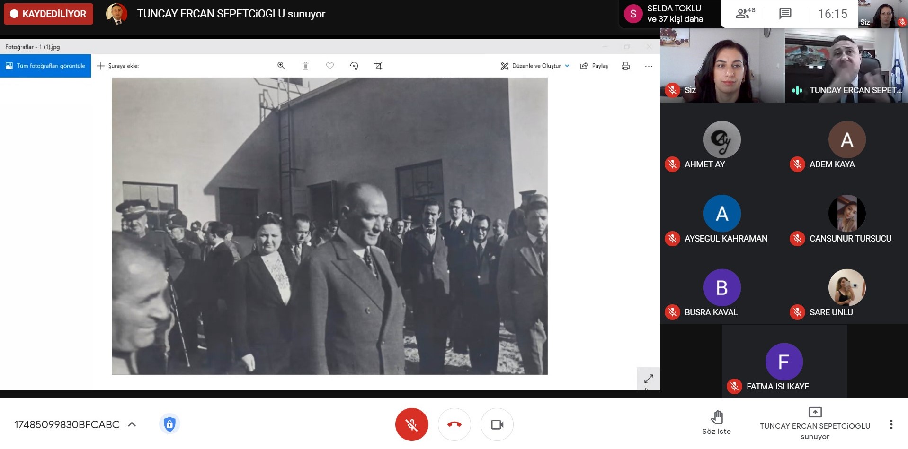Image resolution: width=908 pixels, height=449 pixels.
Task: Toggle the microphone mute button
Action: coord(411,424)
